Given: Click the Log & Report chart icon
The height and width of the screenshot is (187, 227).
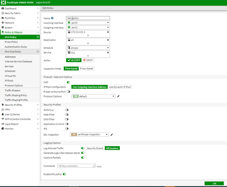Looking at the screenshot, I should (x=3, y=124).
